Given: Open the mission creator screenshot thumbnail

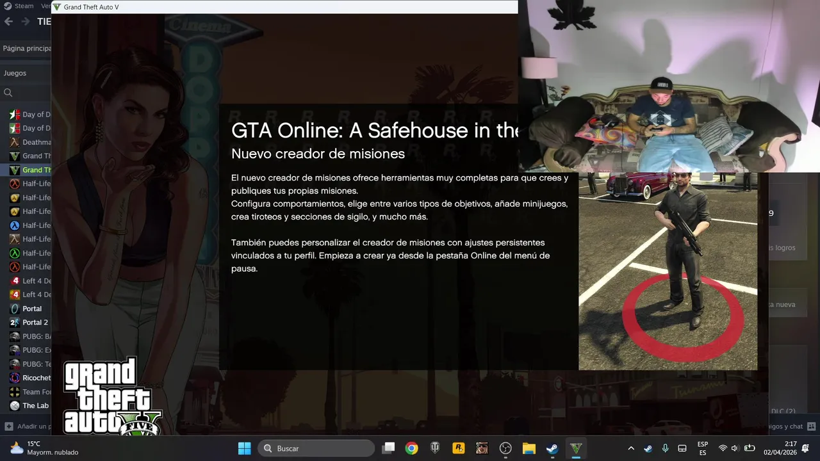Looking at the screenshot, I should (668, 271).
